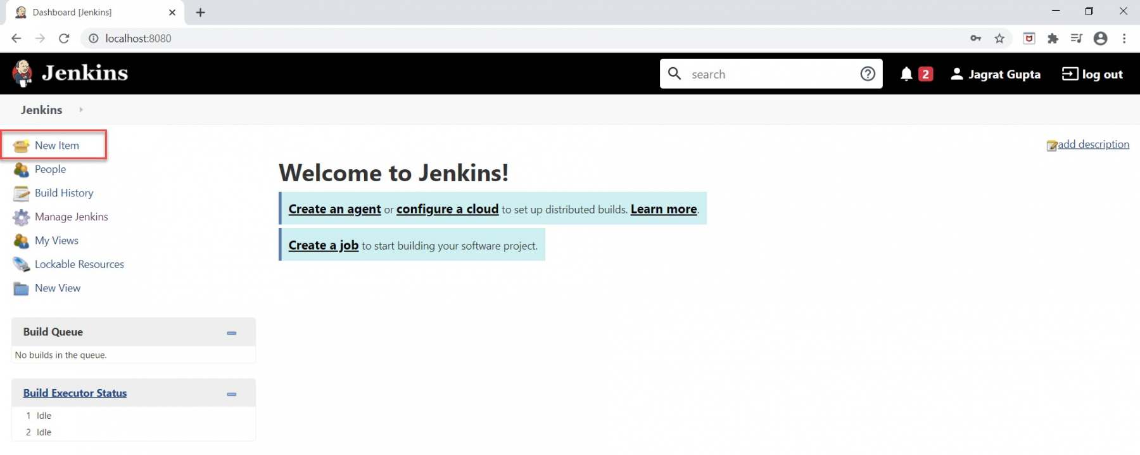Click executor 1 Idle row
This screenshot has width=1140, height=455.
pyautogui.click(x=133, y=416)
